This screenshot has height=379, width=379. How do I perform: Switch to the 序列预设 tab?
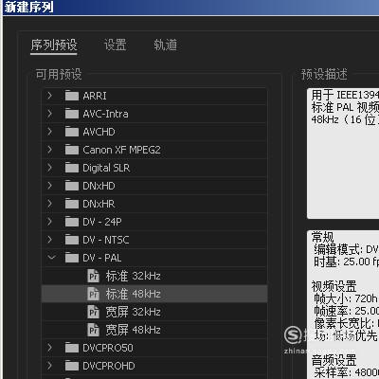(x=54, y=45)
